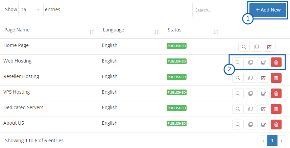Delete the About US page
The height and width of the screenshot is (148, 290).
[276, 124]
